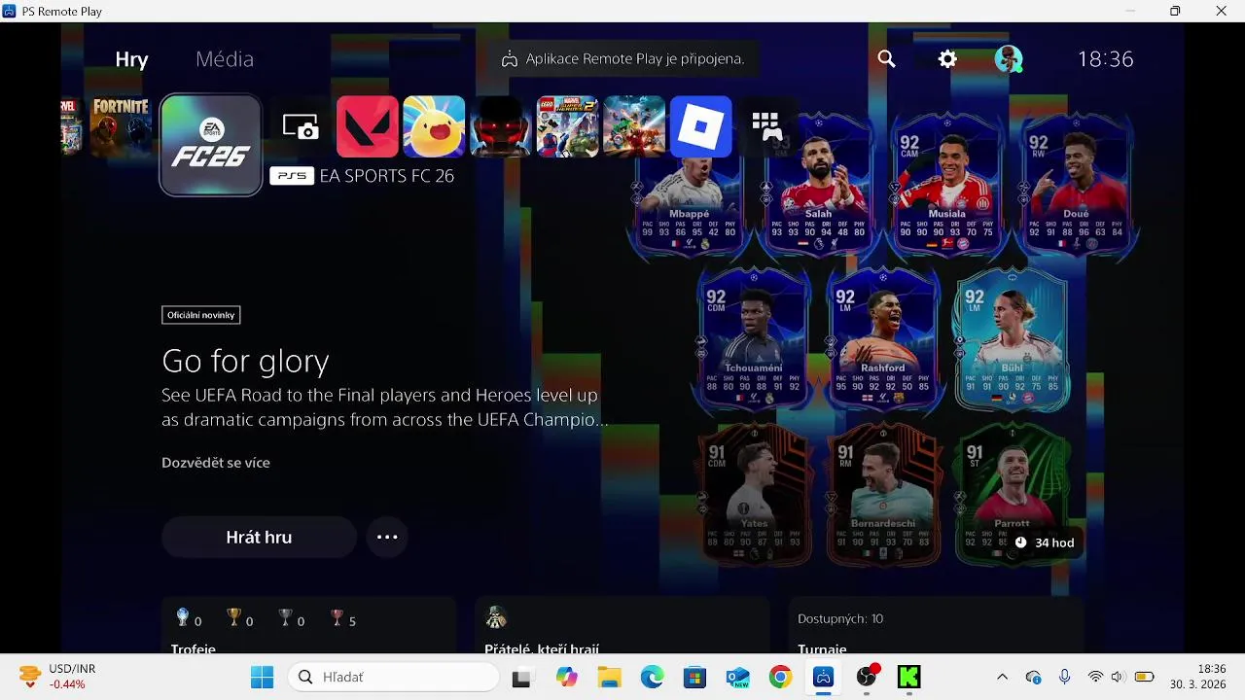This screenshot has height=700, width=1245.
Task: Click the Go for glory headline
Action: (245, 361)
